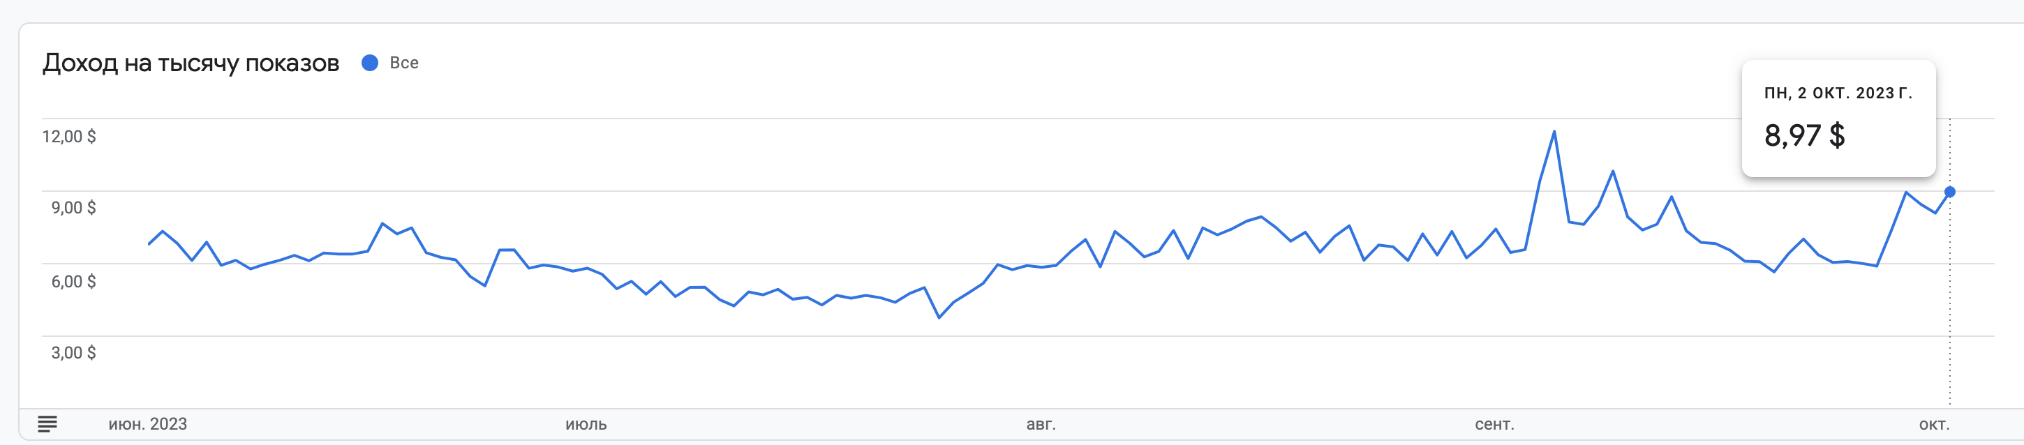This screenshot has height=445, width=2024.
Task: Click the 12,00 $ y-axis label
Action: tap(69, 137)
